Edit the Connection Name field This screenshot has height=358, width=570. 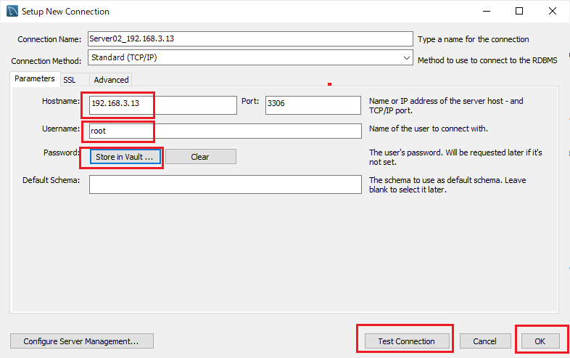(x=250, y=38)
